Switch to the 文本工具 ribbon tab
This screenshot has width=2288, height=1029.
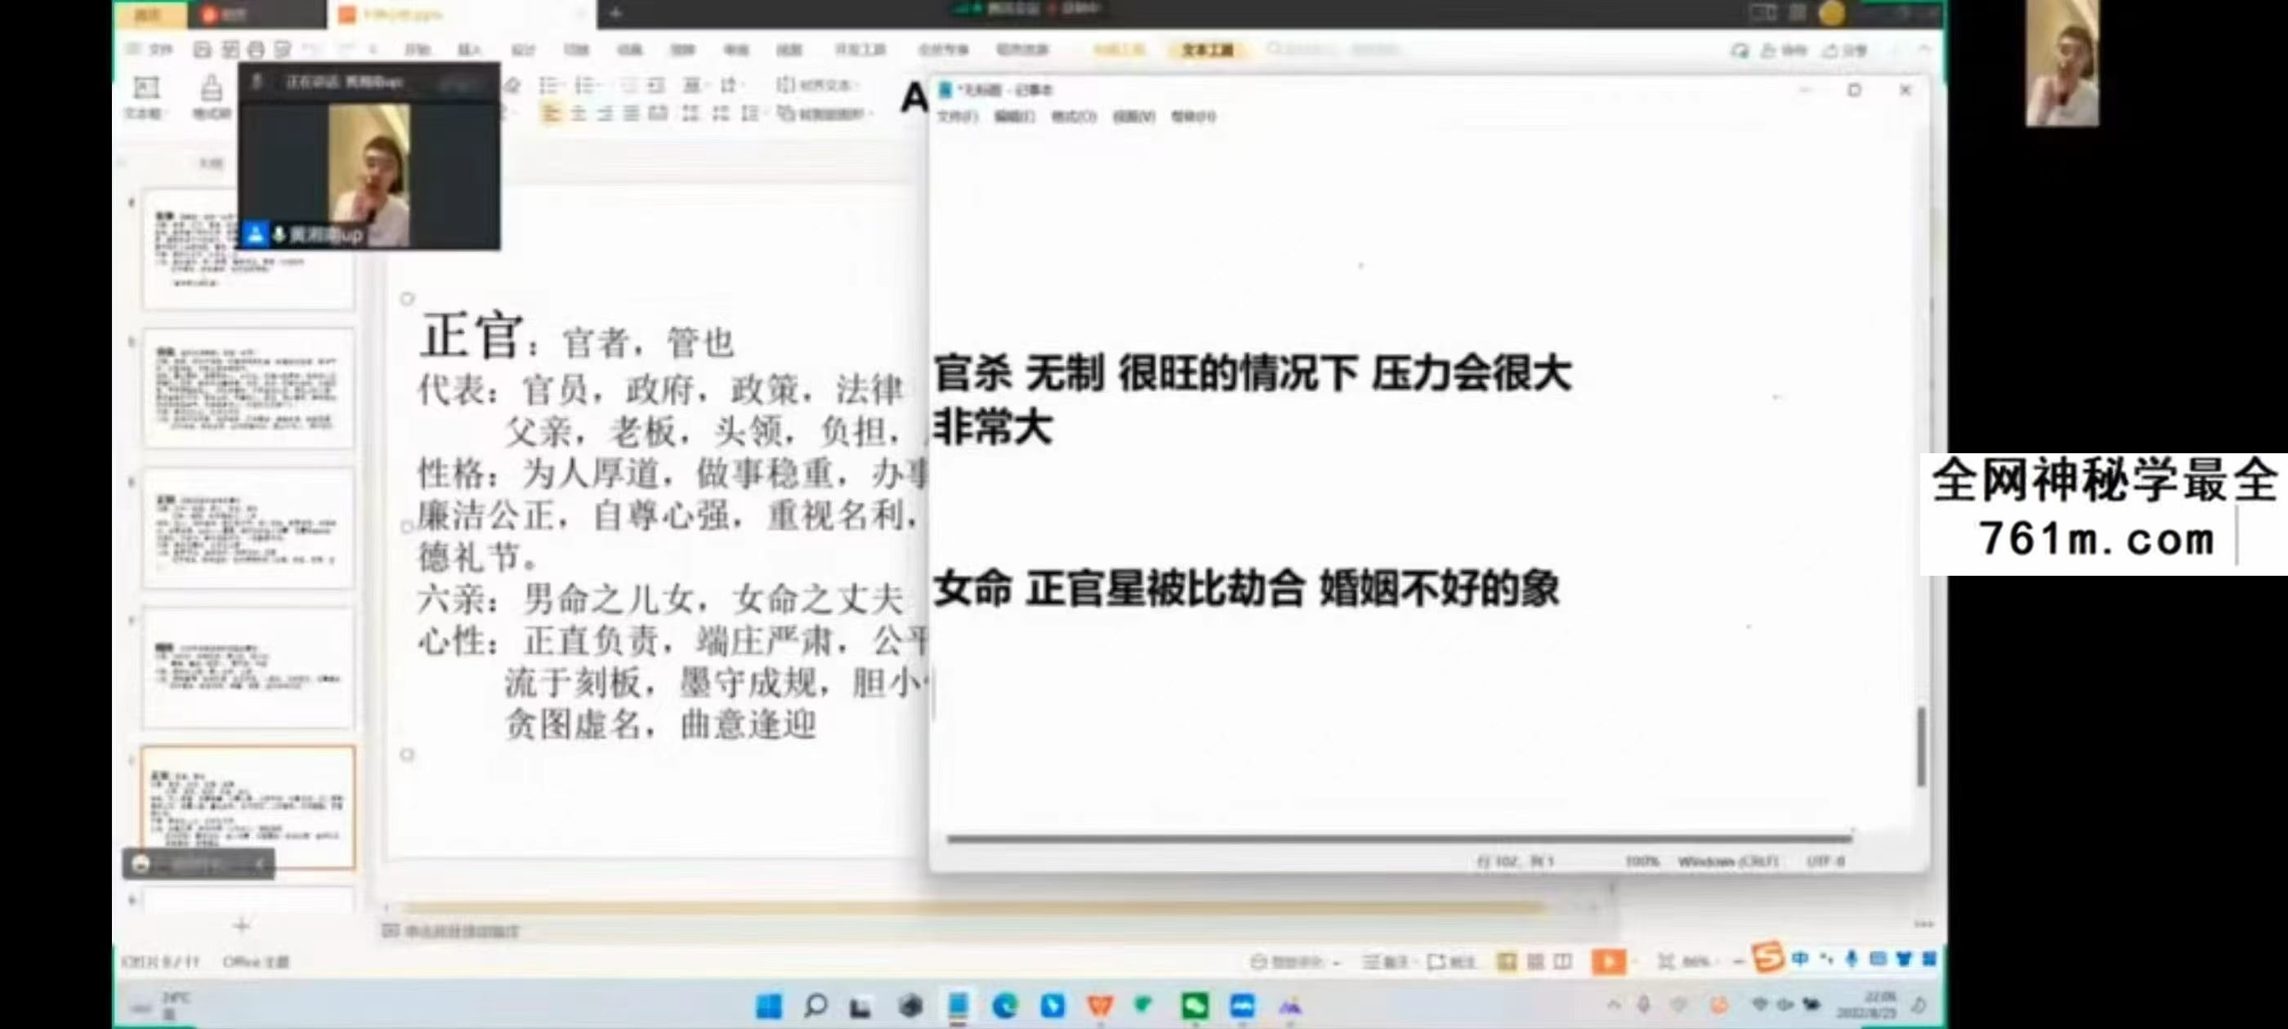1207,50
